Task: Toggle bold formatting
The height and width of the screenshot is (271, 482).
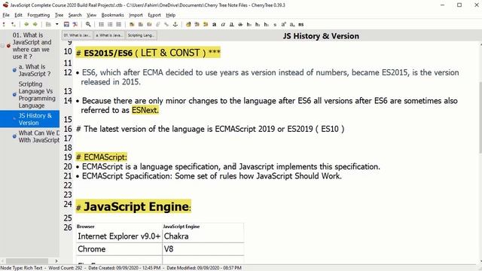Action: click(214, 24)
